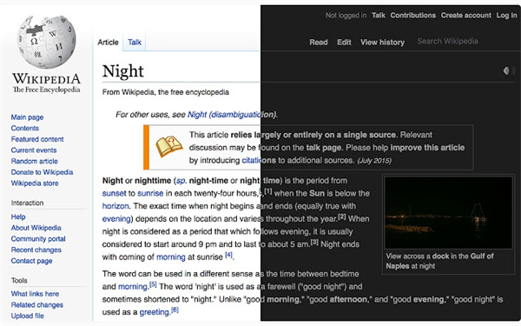
Task: Go to Random article
Action: (x=35, y=161)
